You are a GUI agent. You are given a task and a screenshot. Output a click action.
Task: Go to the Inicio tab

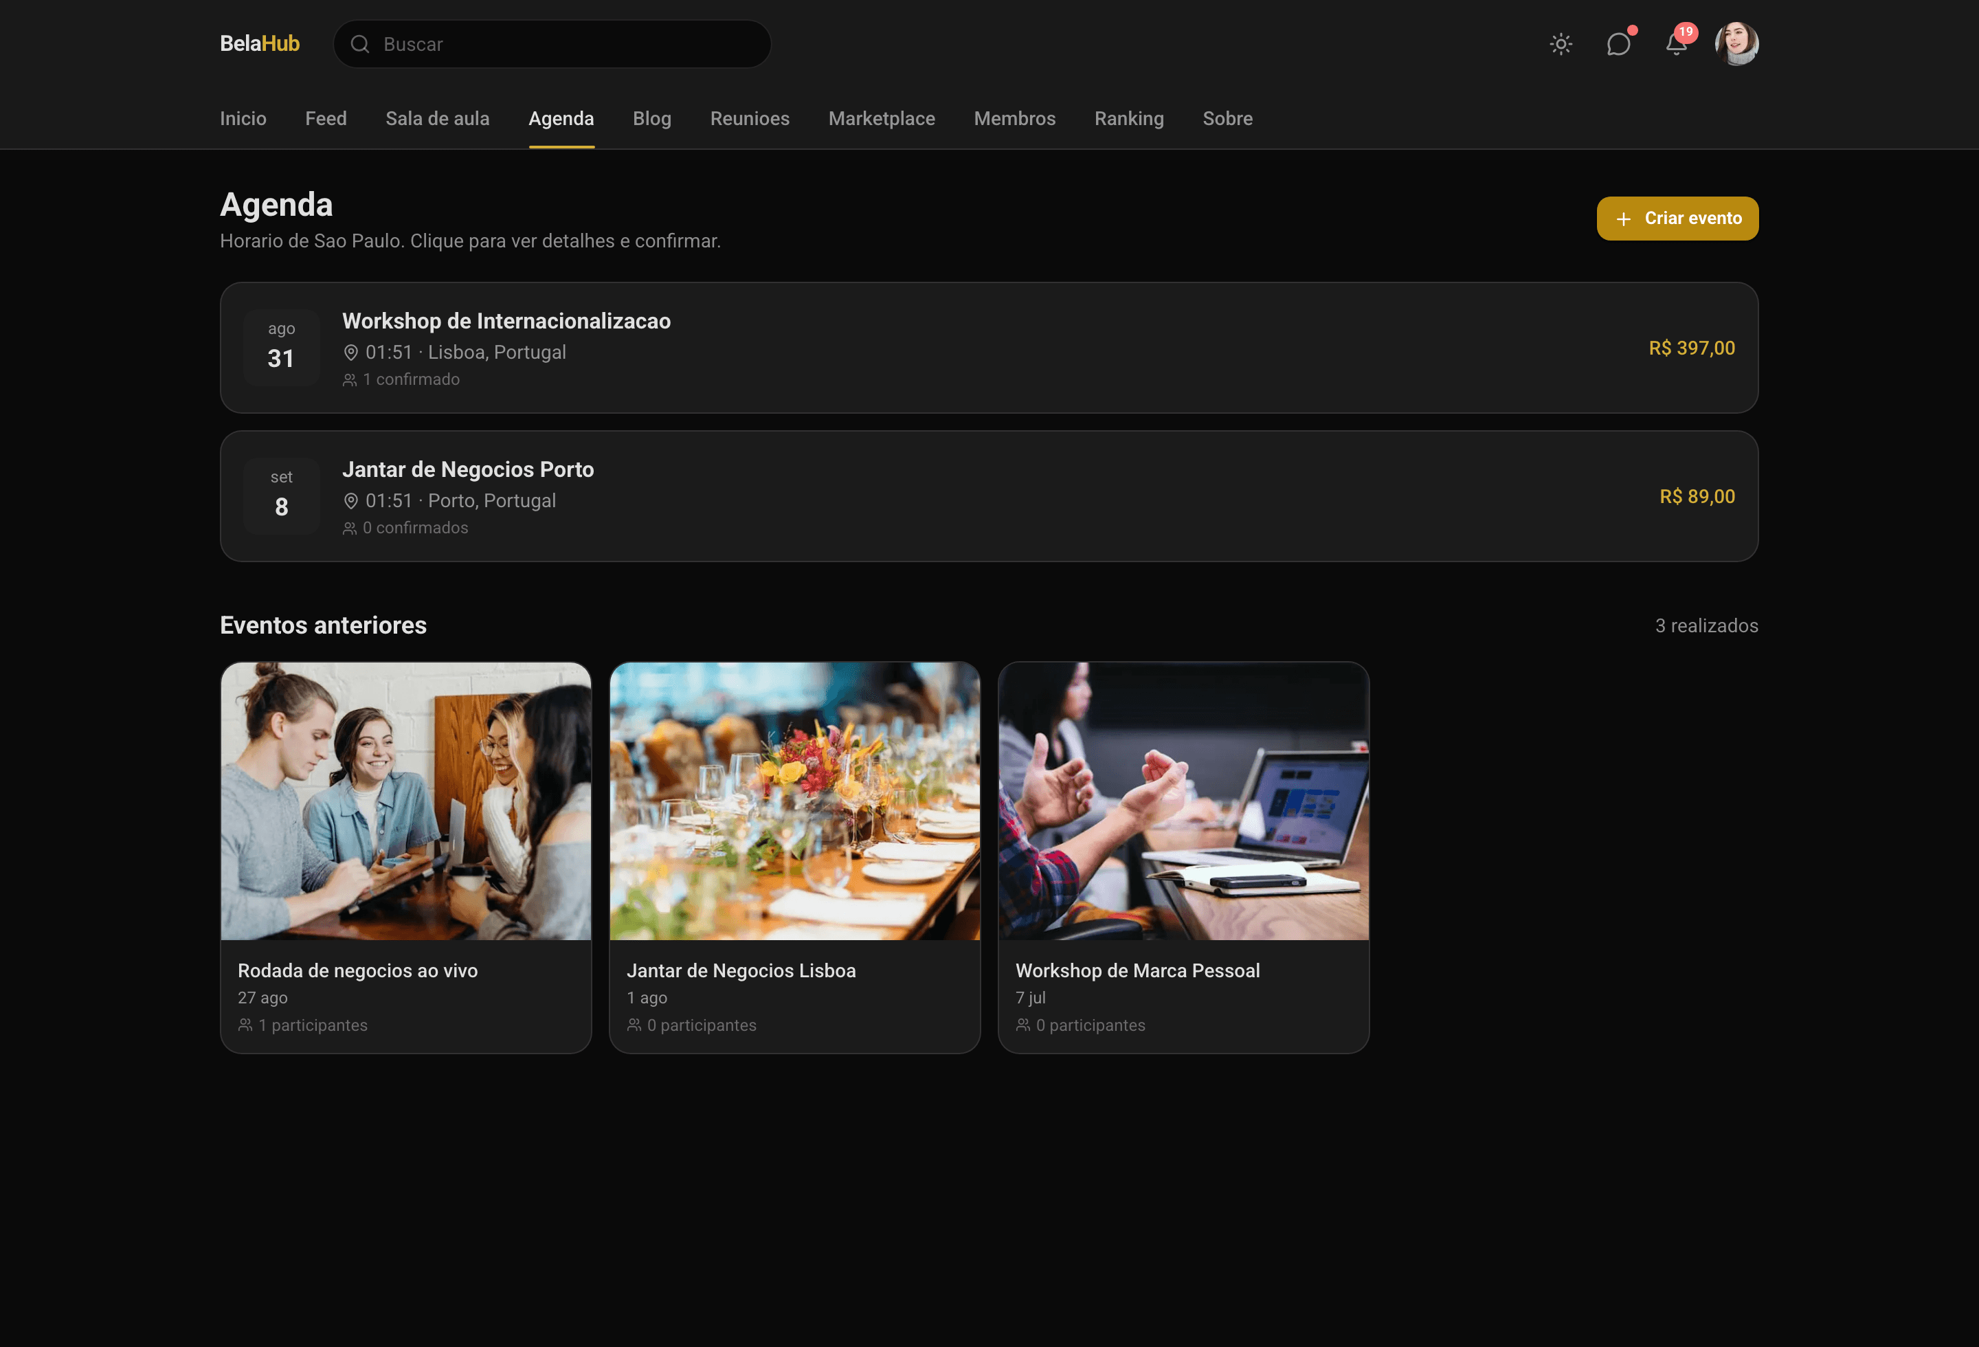[x=243, y=118]
